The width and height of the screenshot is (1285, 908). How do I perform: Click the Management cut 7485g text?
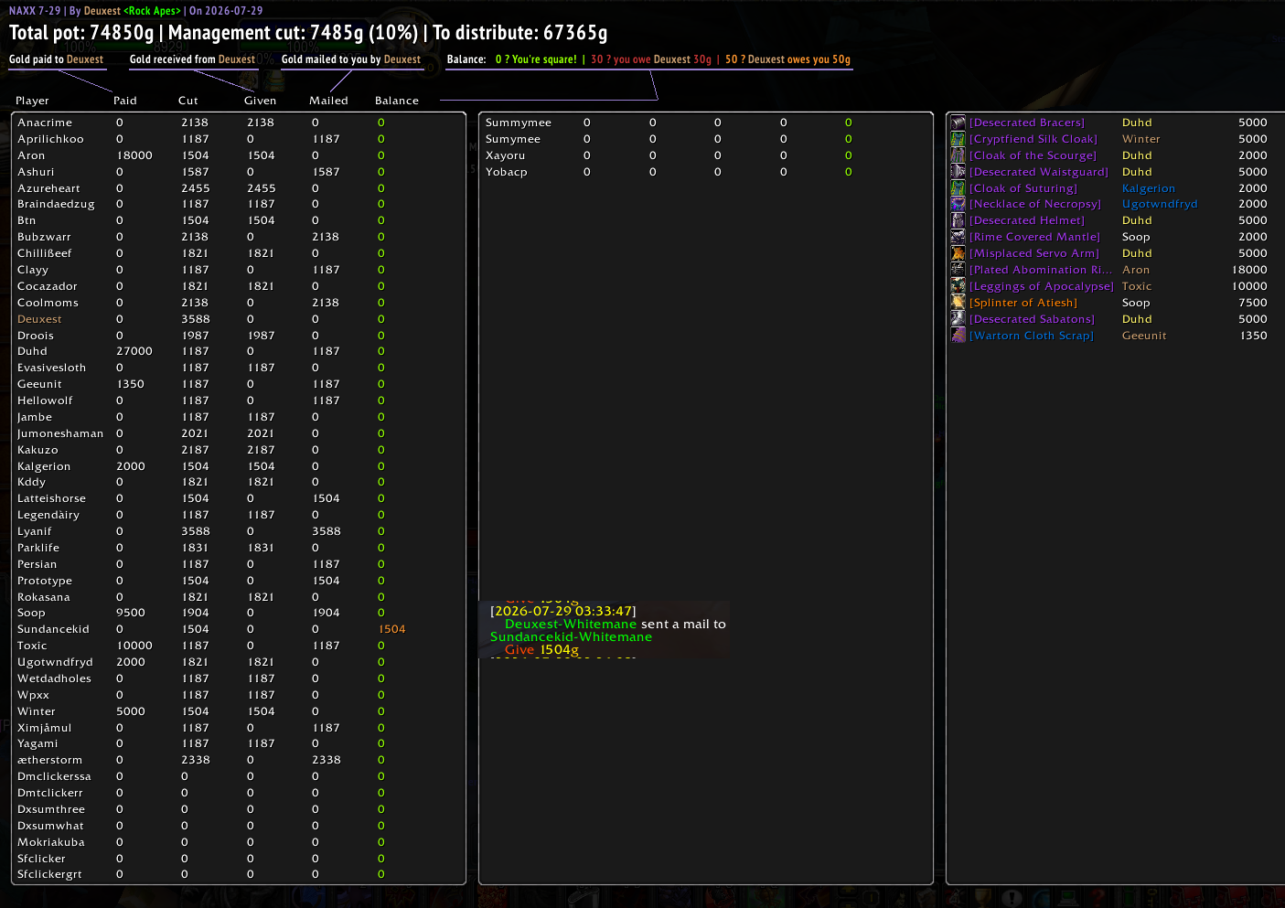click(x=293, y=33)
